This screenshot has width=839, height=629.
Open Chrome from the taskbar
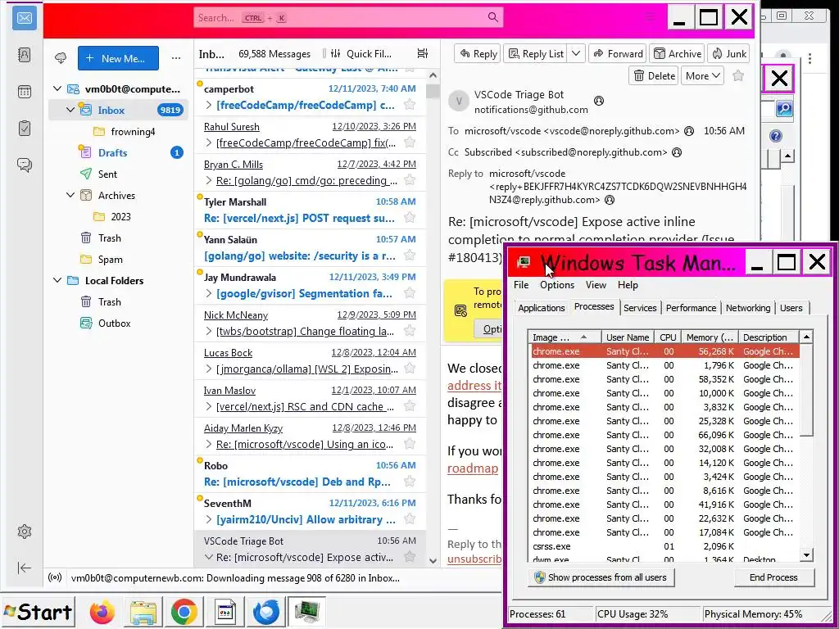pos(184,612)
